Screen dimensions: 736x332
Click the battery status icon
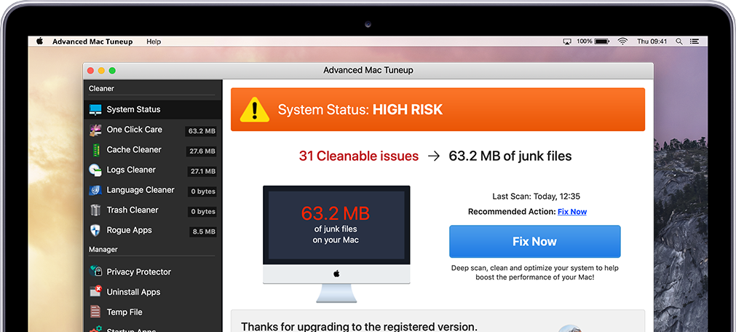point(601,41)
